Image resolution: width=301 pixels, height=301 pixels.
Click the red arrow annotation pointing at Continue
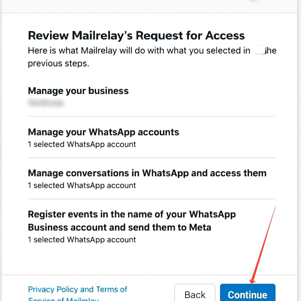263,245
